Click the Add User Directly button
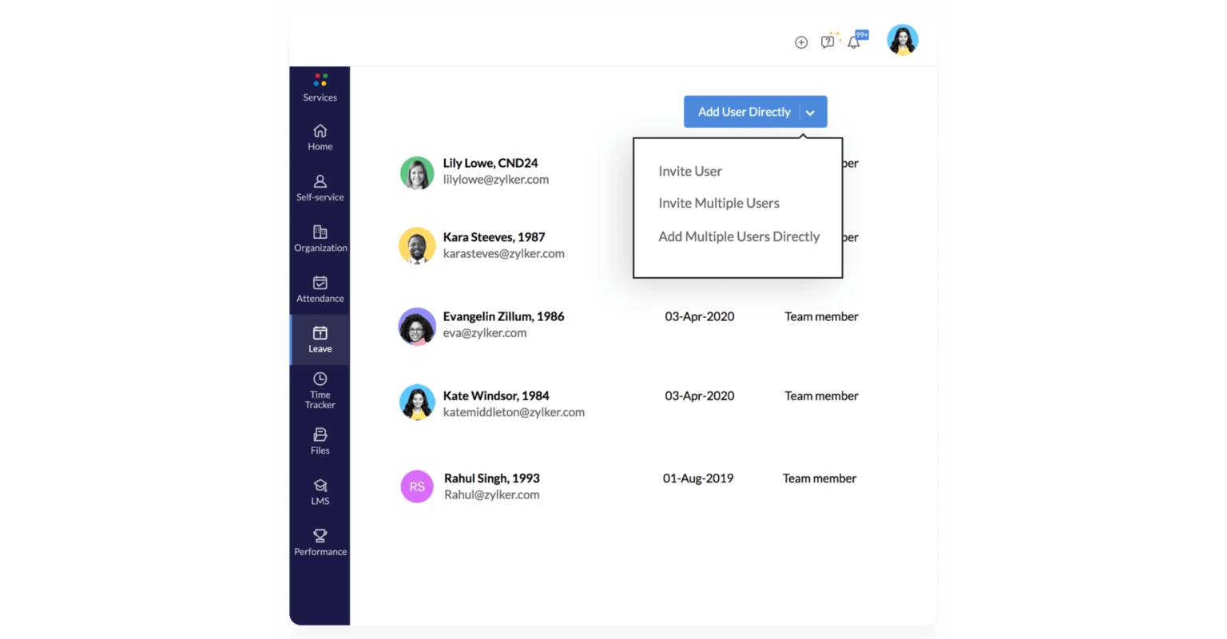 pos(744,111)
